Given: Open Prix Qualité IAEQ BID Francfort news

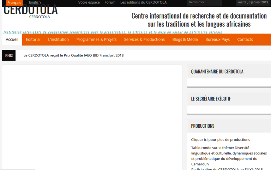Looking at the screenshot, I should 73,55.
